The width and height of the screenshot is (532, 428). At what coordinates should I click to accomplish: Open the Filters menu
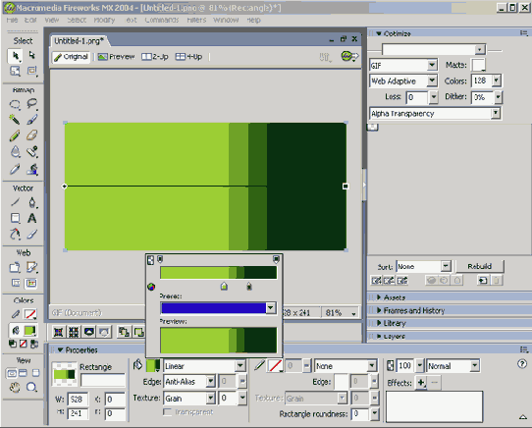[196, 20]
